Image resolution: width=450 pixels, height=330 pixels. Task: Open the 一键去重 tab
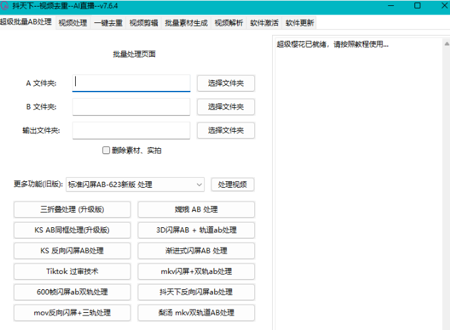[x=109, y=23]
